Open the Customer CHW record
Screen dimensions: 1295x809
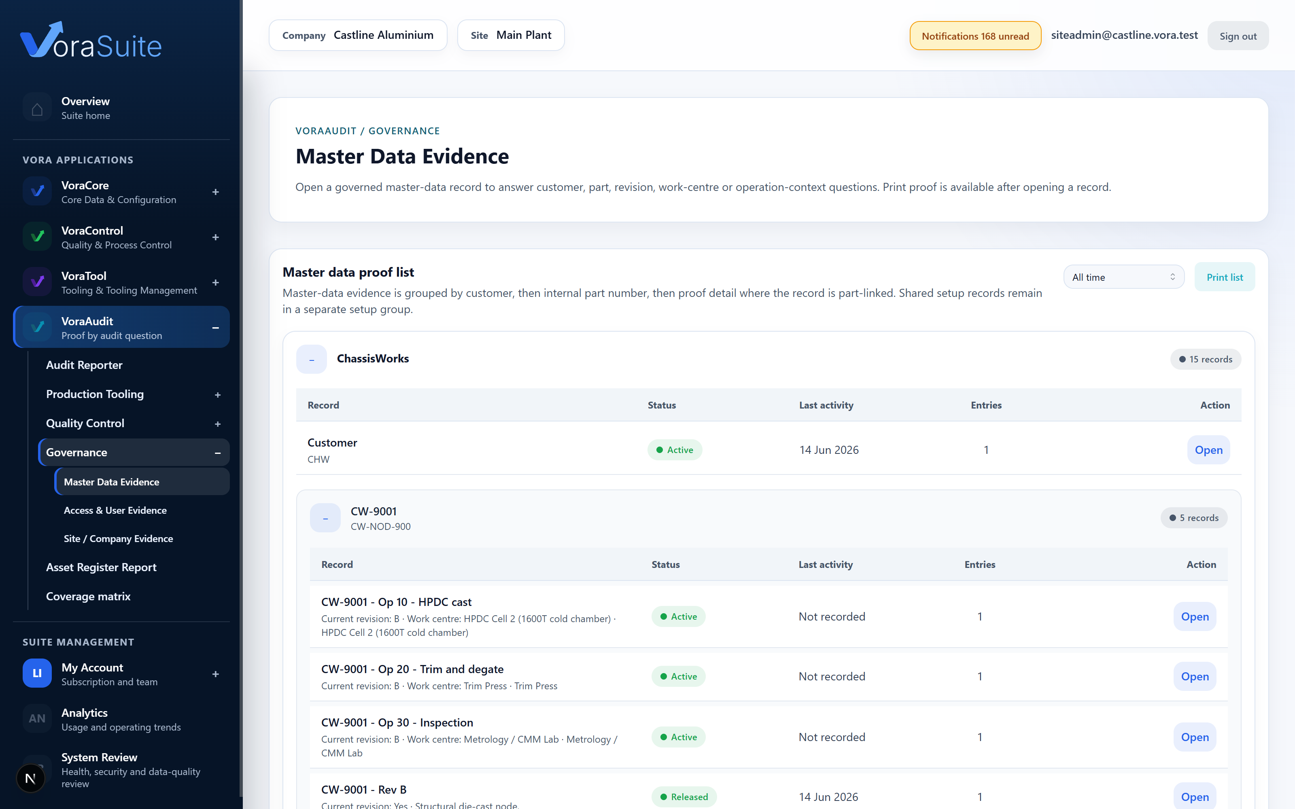click(x=1209, y=450)
